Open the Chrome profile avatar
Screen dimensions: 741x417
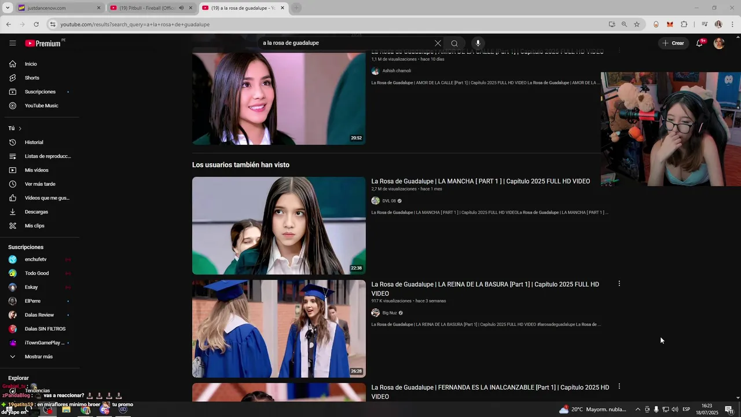[718, 24]
